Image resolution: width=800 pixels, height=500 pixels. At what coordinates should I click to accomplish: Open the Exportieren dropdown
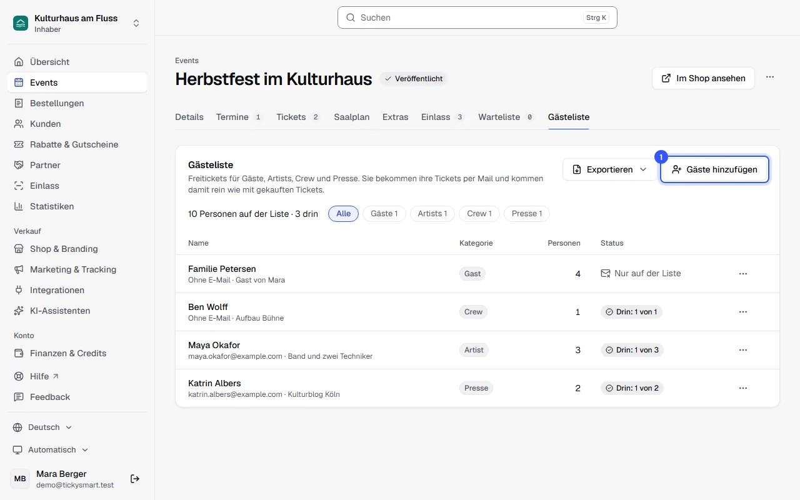[x=610, y=169]
